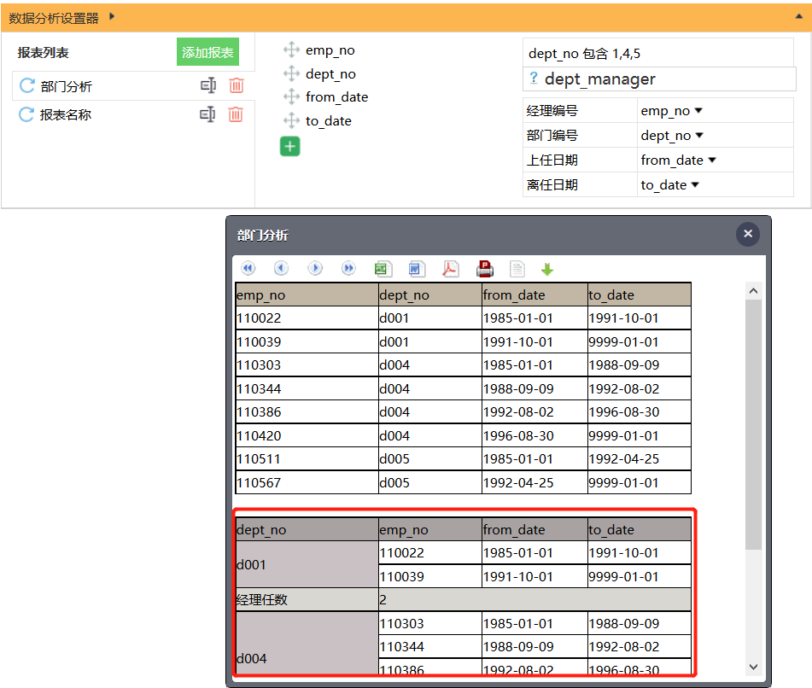The image size is (812, 688).
Task: Select 报表名称 in report list
Action: tap(66, 114)
